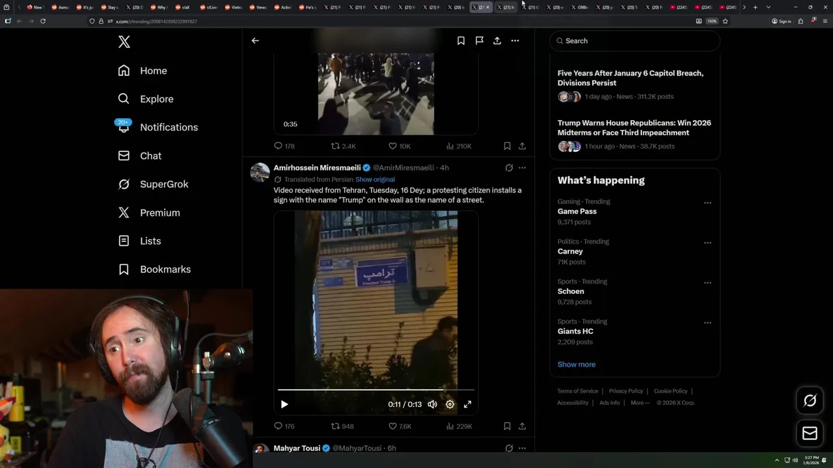
Task: Open Grok explain on Amirhossein's post
Action: point(509,168)
